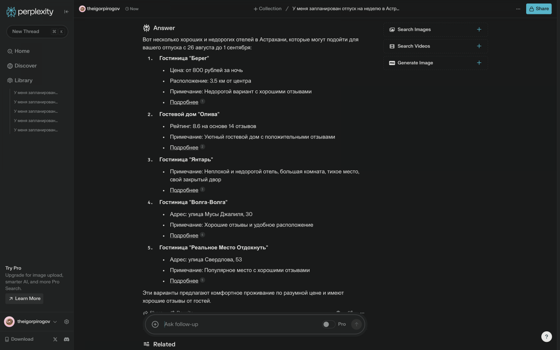Collapse the sidebar with the arrow icon
Screen dimensions: 560x350
point(66,12)
